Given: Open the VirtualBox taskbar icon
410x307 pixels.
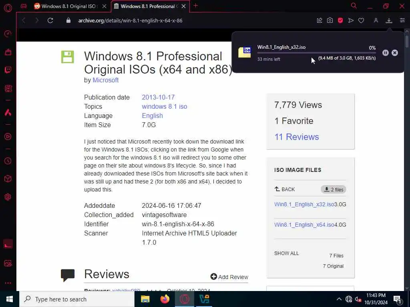Looking at the screenshot, I should point(204,299).
